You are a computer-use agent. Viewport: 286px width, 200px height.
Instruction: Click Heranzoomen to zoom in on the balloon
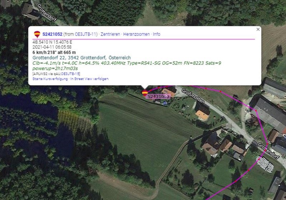tap(137, 34)
